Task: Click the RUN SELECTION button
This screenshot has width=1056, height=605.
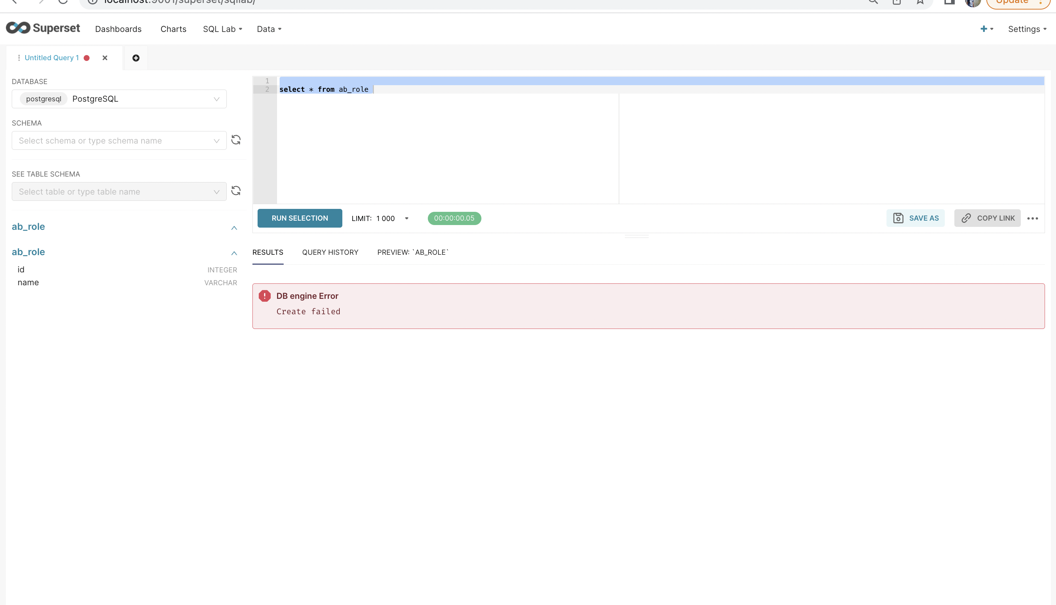Action: pyautogui.click(x=299, y=218)
